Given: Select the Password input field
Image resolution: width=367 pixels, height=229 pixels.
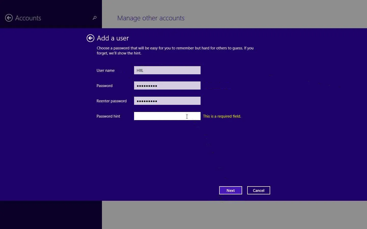Looking at the screenshot, I should coord(167,85).
